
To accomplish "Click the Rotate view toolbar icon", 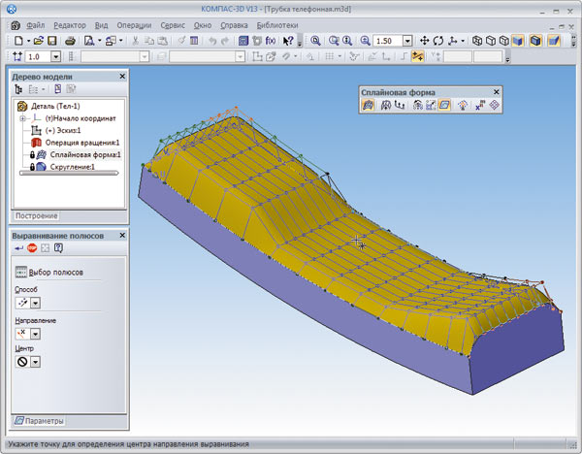I will tap(438, 41).
